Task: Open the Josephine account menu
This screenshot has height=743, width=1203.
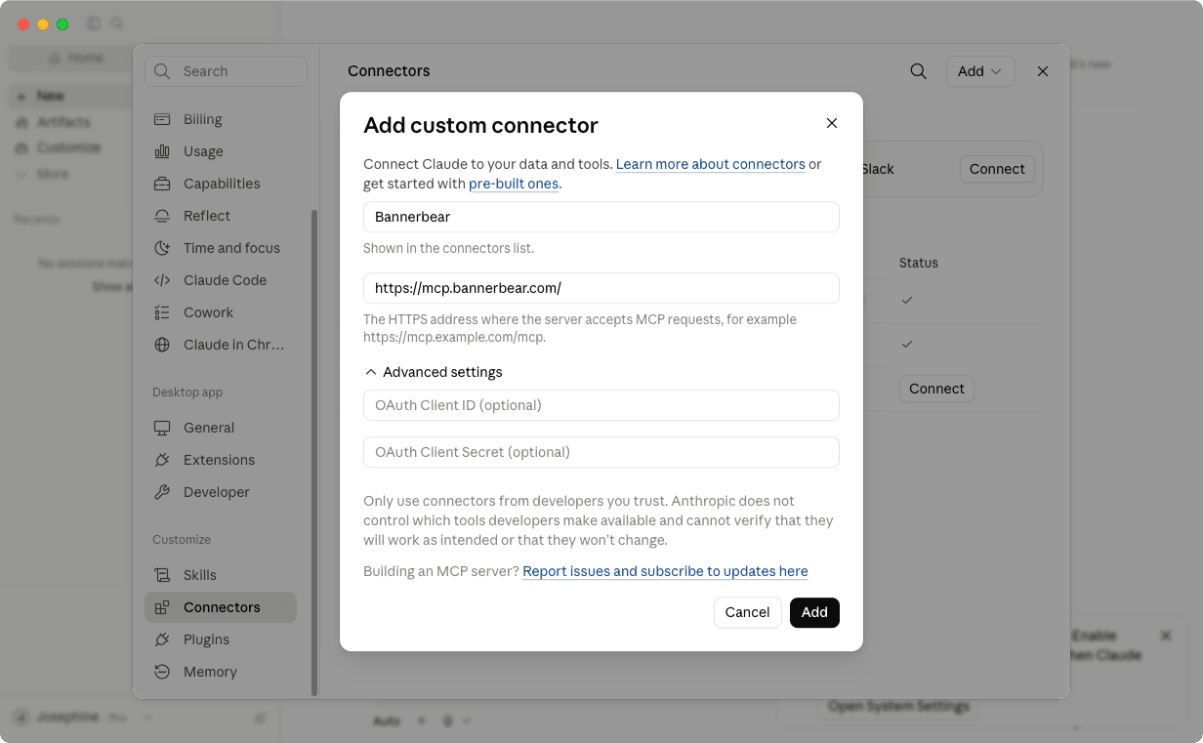Action: click(x=82, y=718)
